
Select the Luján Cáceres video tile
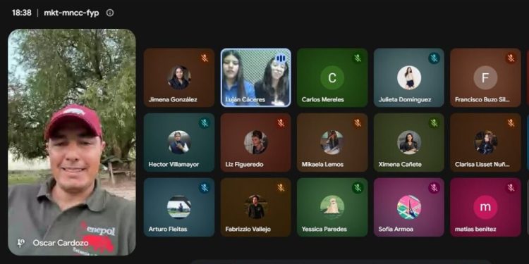pos(256,77)
